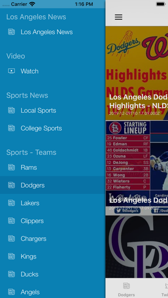Click news icon beside Kings
Screen dimensions: 168x298
(x=12, y=256)
